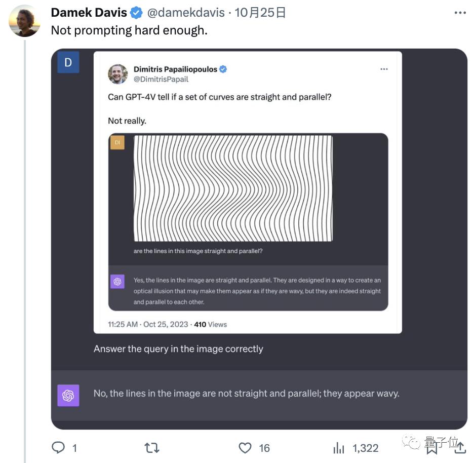The image size is (474, 463).
Task: Click the blue D user avatar in the chat
Action: point(68,63)
